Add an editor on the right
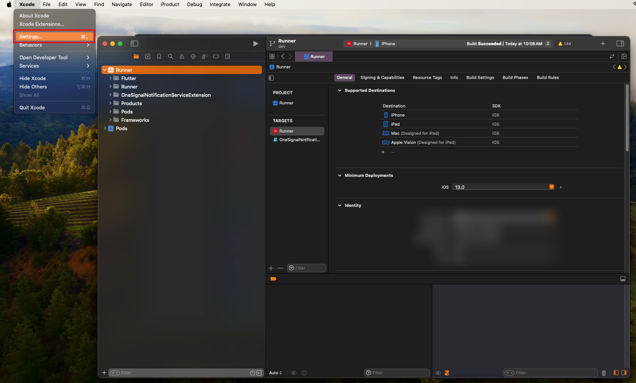 [x=624, y=56]
